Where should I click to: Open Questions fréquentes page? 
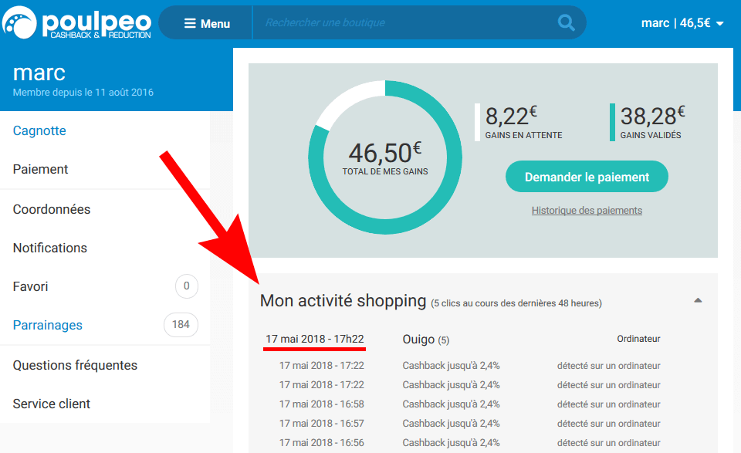pos(75,365)
